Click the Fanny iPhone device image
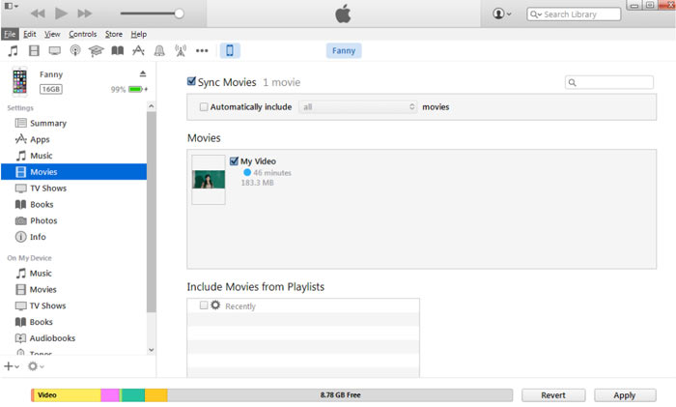Screen dimensions: 676x407 point(19,81)
